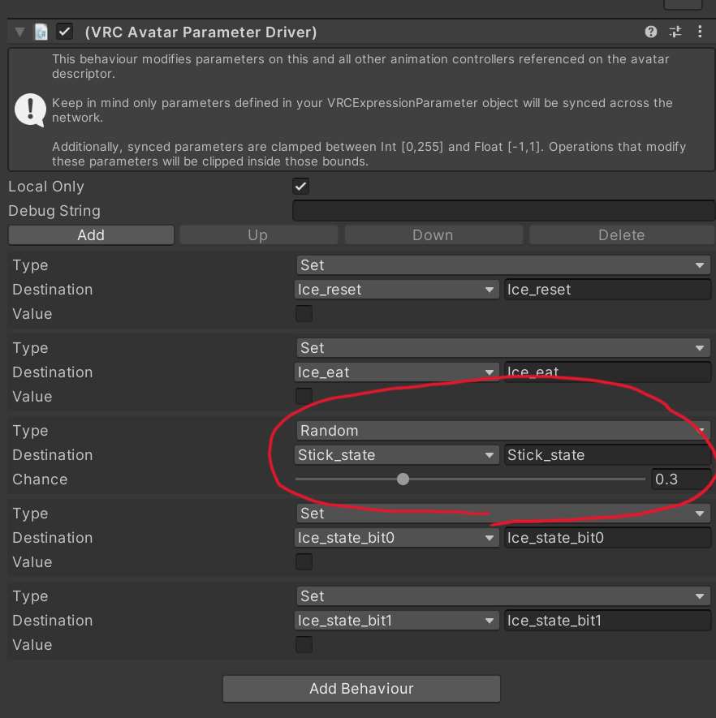
Task: Open the Stick_state destination dropdown
Action: (397, 454)
